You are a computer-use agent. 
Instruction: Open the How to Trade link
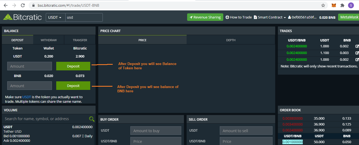[x=239, y=17]
